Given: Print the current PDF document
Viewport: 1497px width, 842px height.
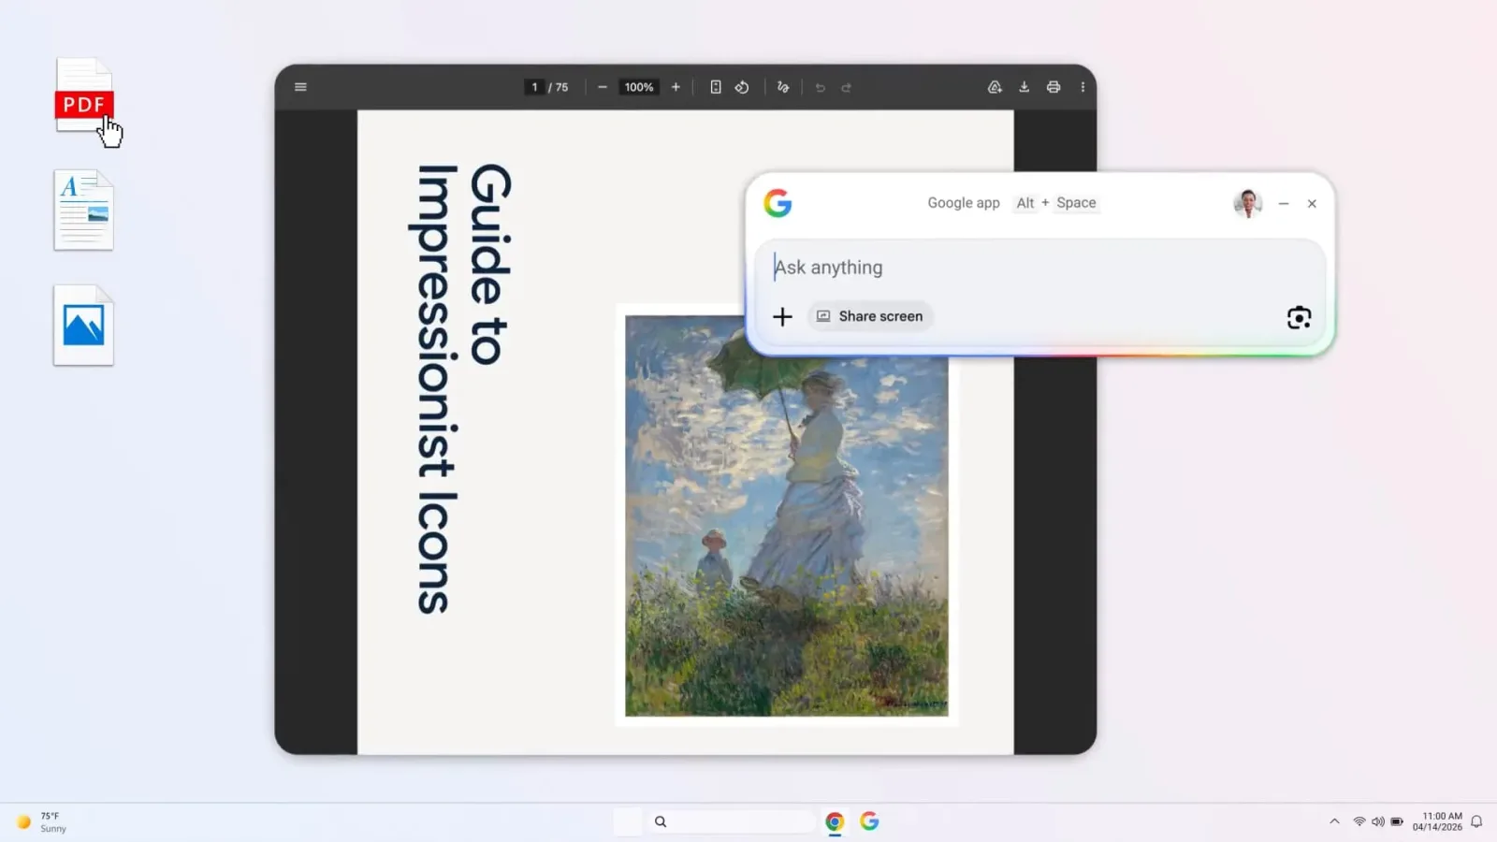Looking at the screenshot, I should tap(1054, 87).
